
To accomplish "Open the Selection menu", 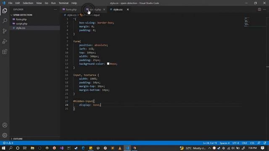I will tap(28, 3).
